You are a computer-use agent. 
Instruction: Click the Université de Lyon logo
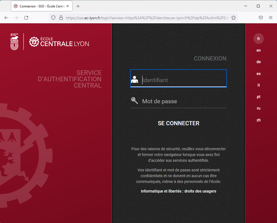pyautogui.click(x=14, y=41)
